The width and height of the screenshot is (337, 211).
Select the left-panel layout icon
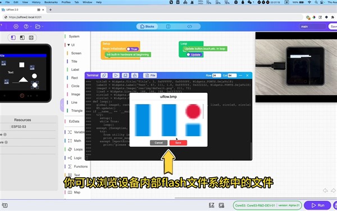pos(13,38)
